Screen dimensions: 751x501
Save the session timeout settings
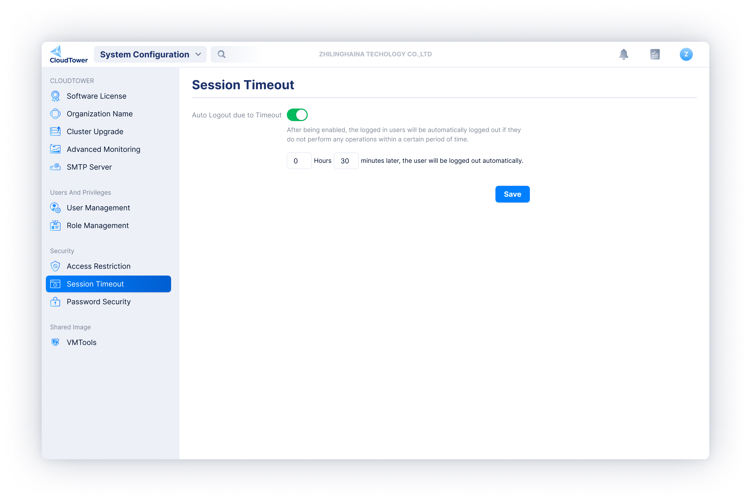pyautogui.click(x=512, y=194)
